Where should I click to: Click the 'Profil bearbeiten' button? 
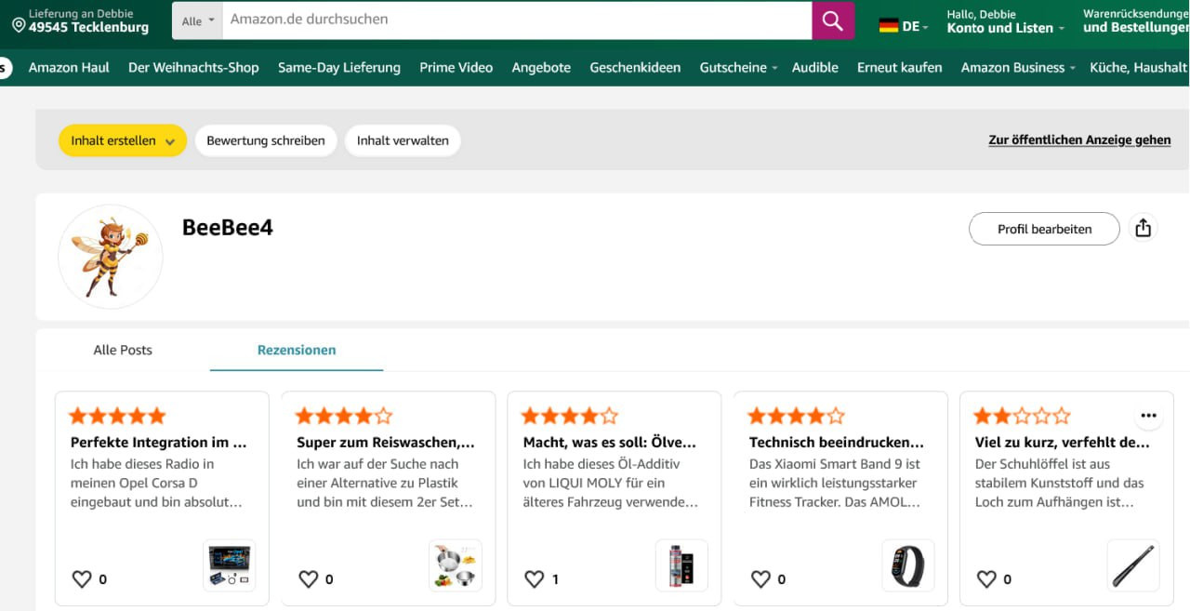(x=1044, y=229)
